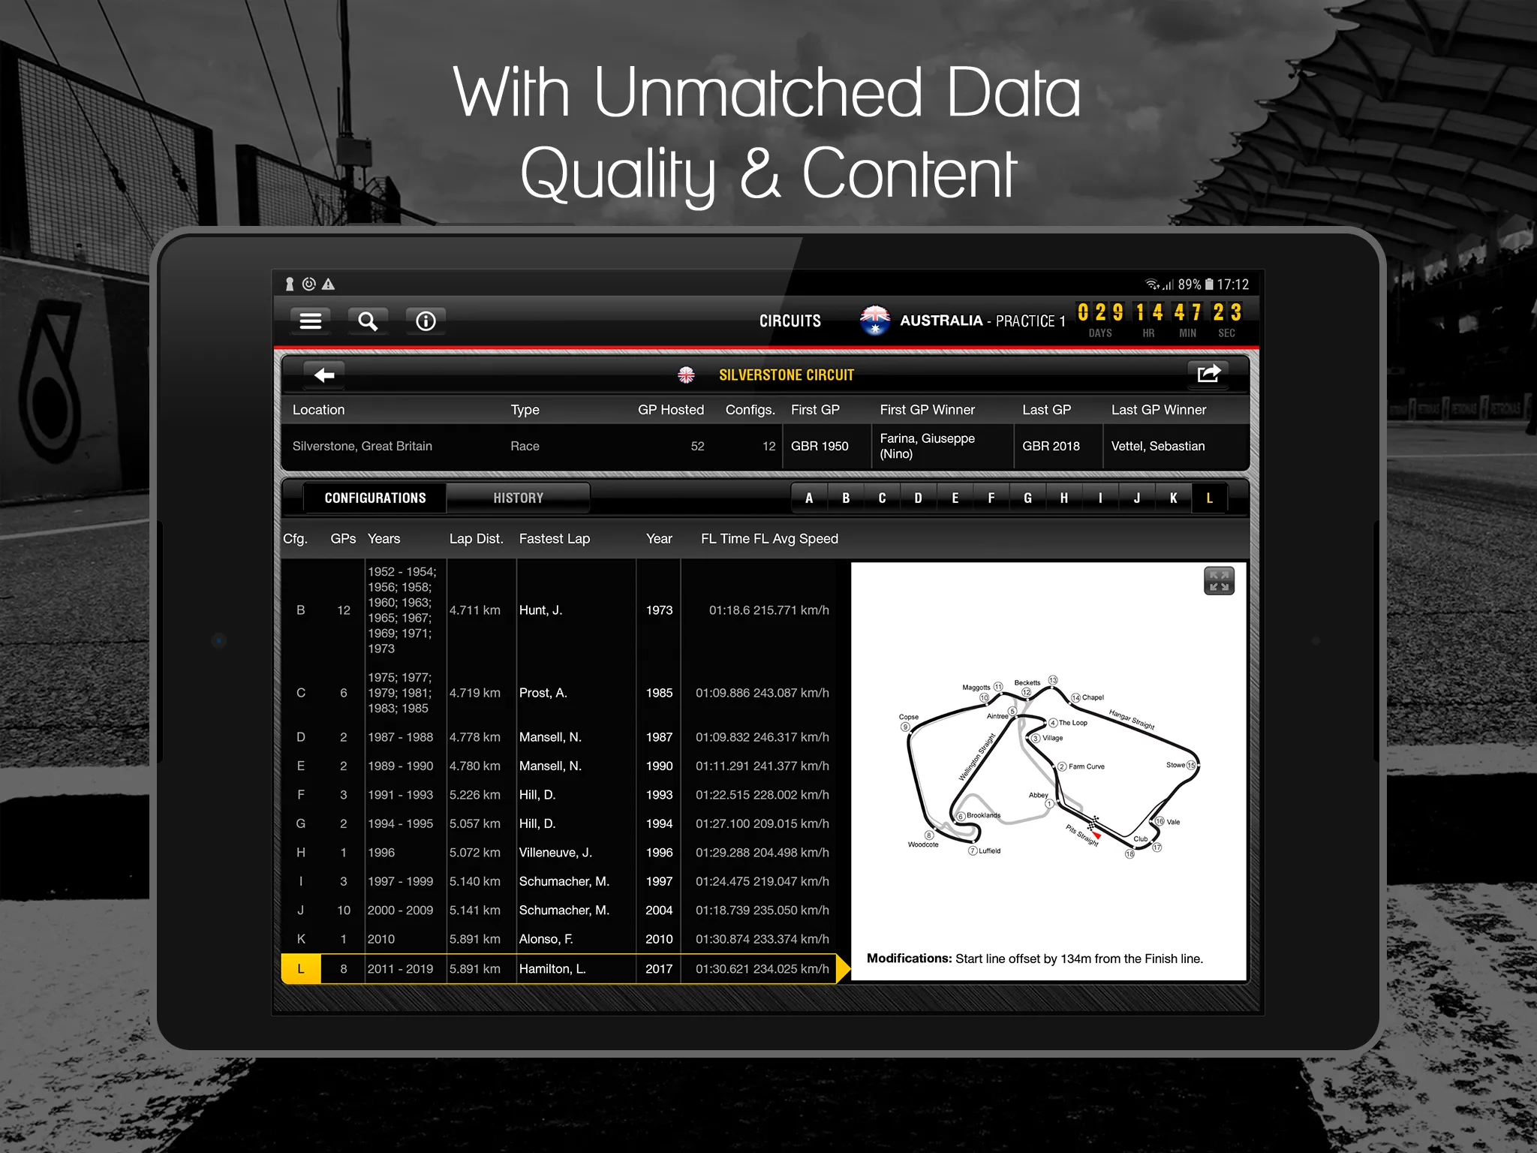1537x1153 pixels.
Task: Click the search magnifier icon
Action: [369, 321]
